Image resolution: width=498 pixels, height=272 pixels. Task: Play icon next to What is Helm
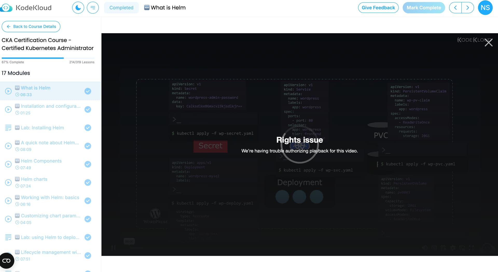(8, 91)
